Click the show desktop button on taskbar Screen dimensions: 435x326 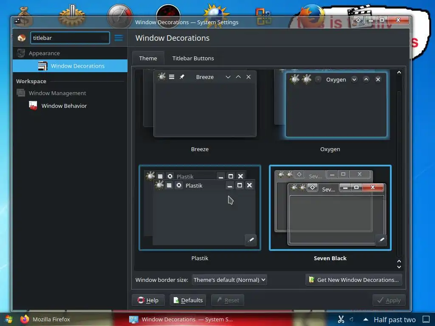pos(426,319)
